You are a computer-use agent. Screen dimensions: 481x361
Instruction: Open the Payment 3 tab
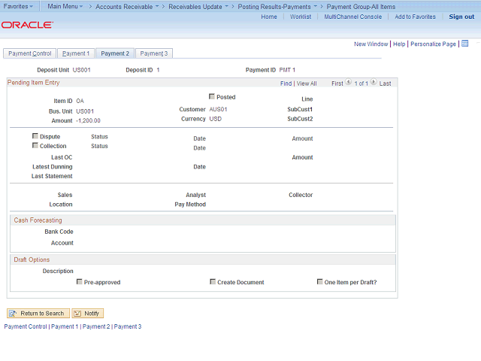point(154,53)
